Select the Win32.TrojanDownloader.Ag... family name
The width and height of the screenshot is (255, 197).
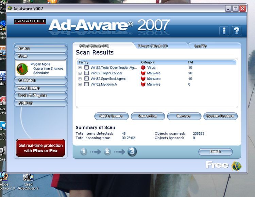pos(114,68)
